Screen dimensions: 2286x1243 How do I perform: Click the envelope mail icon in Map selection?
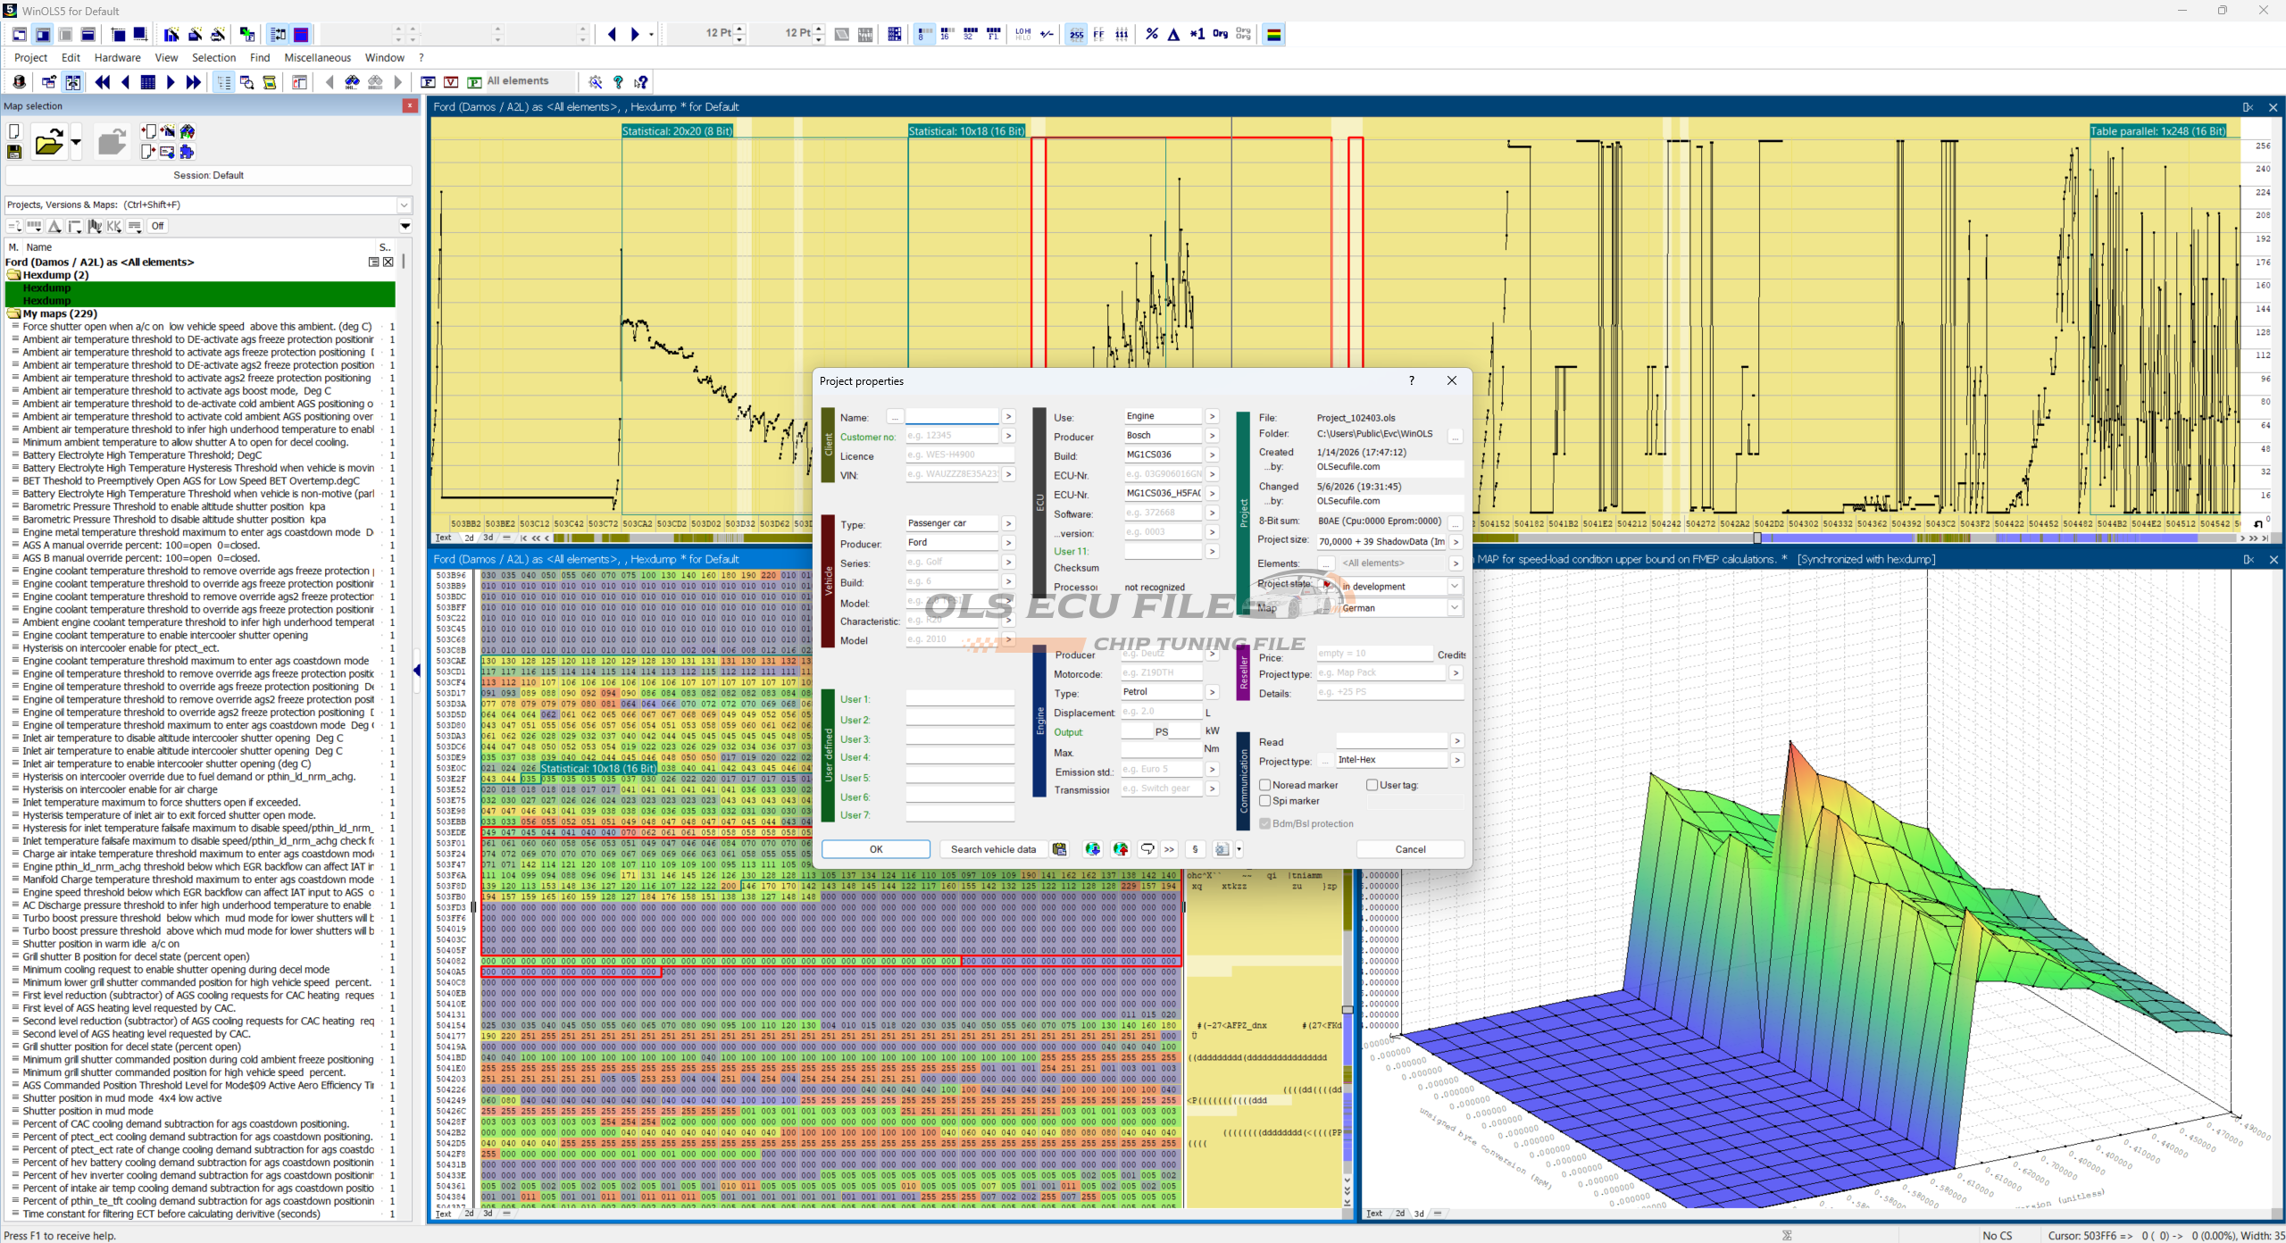[167, 152]
